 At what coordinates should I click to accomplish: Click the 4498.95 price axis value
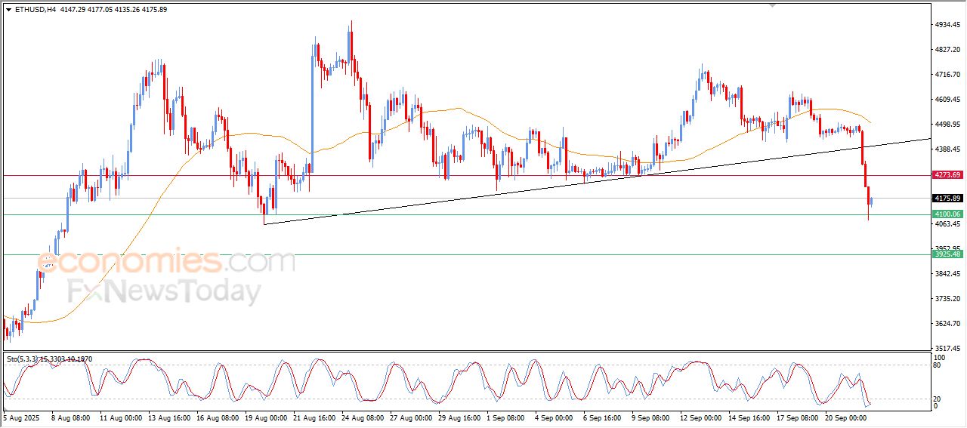click(947, 125)
